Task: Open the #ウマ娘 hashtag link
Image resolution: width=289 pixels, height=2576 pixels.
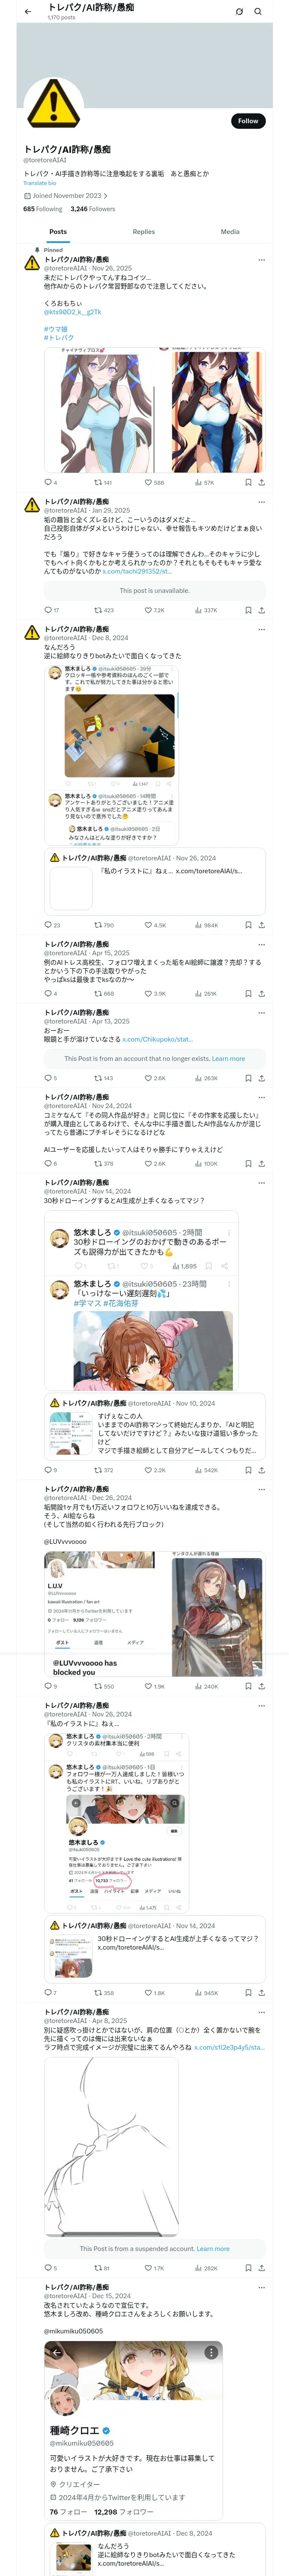Action: (x=56, y=328)
